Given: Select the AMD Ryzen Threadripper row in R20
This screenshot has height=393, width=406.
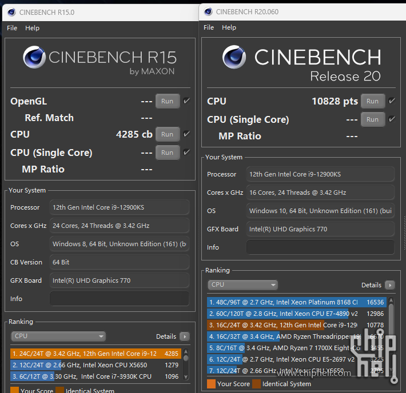Looking at the screenshot, I should pos(297,336).
